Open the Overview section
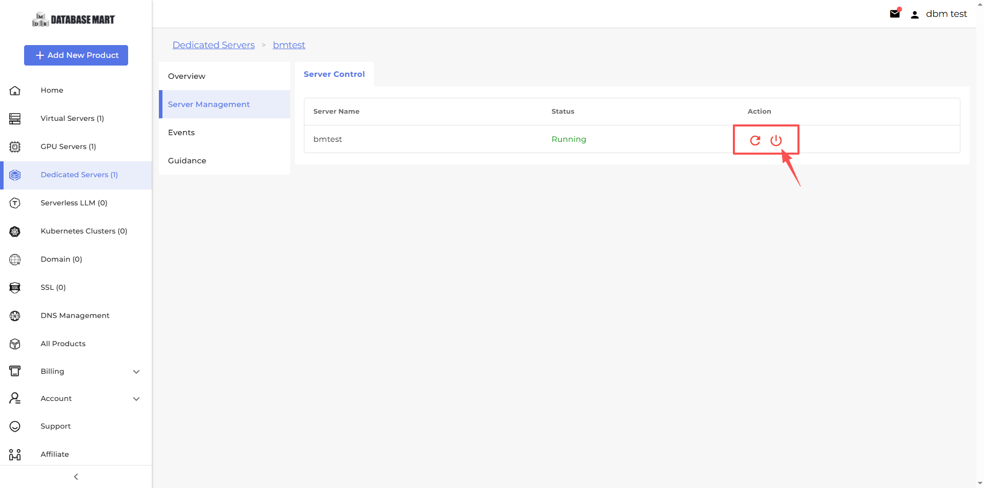This screenshot has height=488, width=984. pos(224,76)
